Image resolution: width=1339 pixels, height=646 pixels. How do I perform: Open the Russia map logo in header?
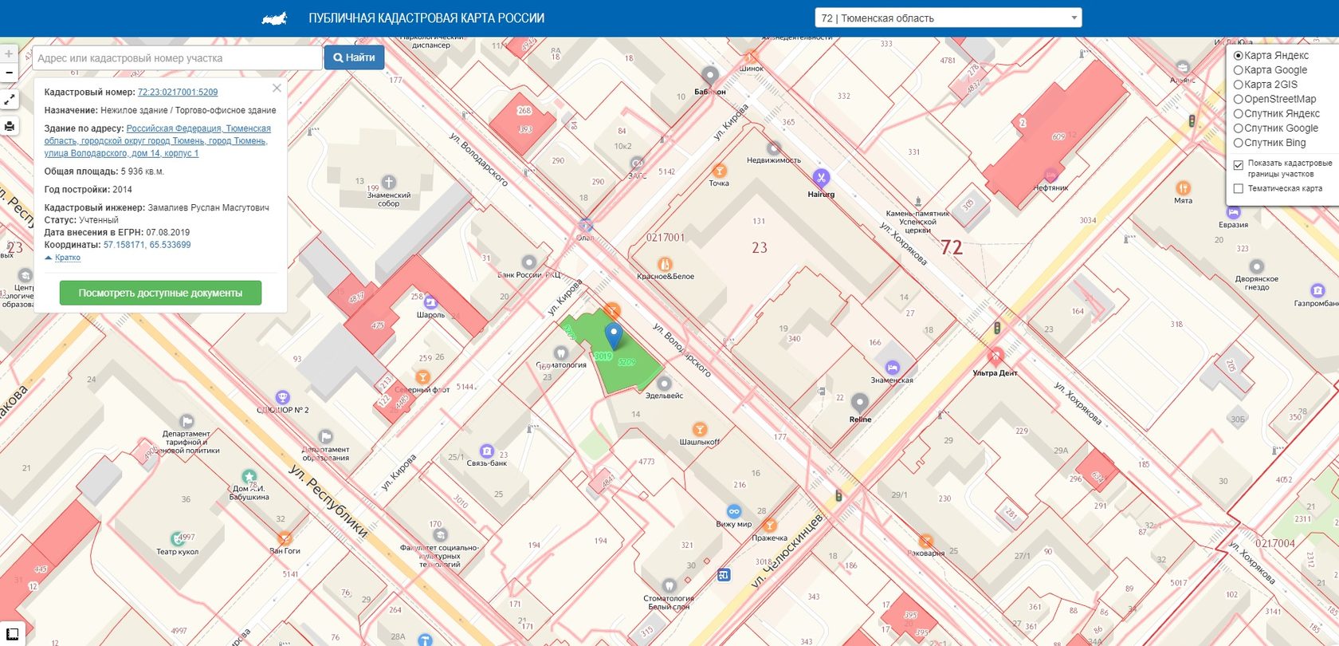pos(274,18)
